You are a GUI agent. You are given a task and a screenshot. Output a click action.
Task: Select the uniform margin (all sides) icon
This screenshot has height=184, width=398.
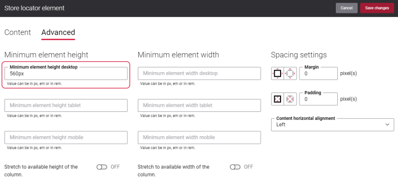278,74
